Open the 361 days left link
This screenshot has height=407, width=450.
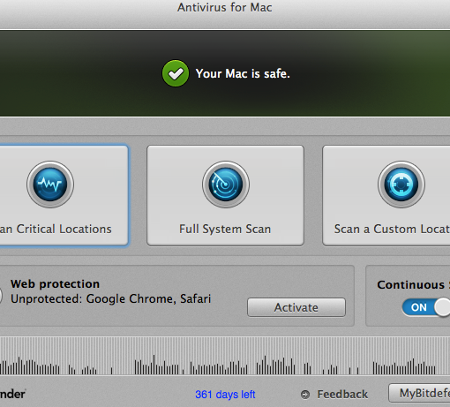click(x=225, y=395)
